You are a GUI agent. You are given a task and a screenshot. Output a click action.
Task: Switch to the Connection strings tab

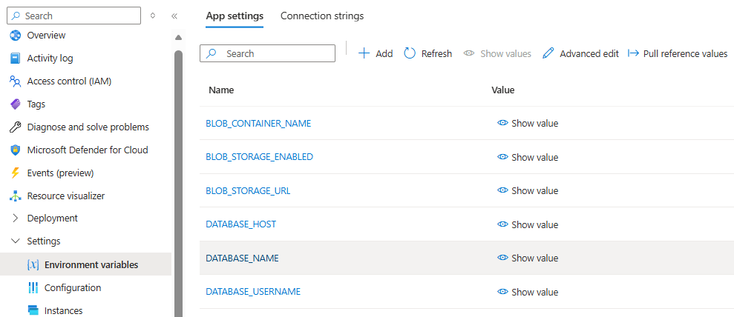322,16
